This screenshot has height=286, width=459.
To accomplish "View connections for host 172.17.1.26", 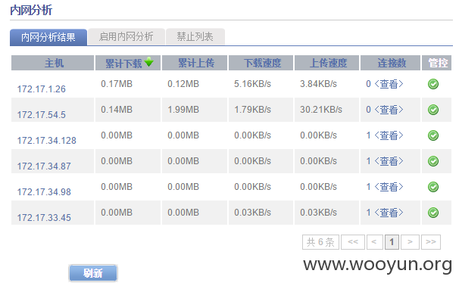I will click(x=389, y=84).
